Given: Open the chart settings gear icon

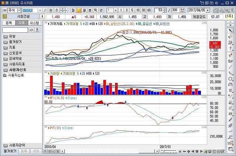Looking at the screenshot, I should [x=221, y=10].
